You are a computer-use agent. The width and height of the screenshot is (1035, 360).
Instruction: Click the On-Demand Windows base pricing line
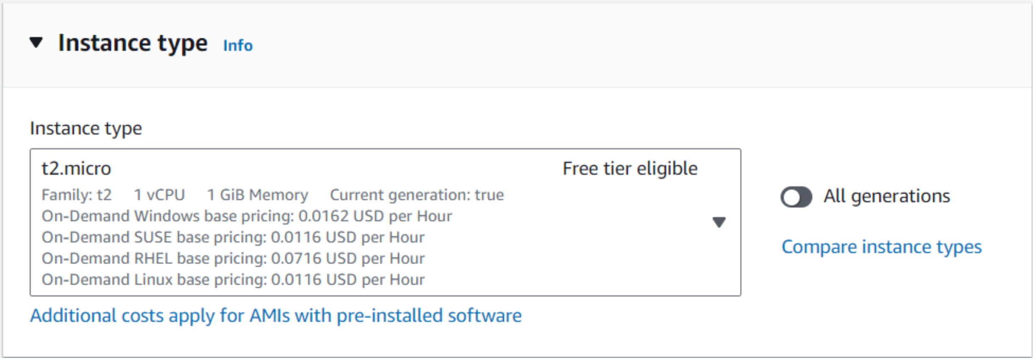coord(247,216)
